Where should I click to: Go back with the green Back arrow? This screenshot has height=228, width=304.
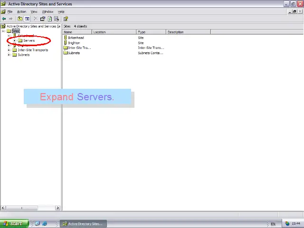pyautogui.click(x=4, y=19)
